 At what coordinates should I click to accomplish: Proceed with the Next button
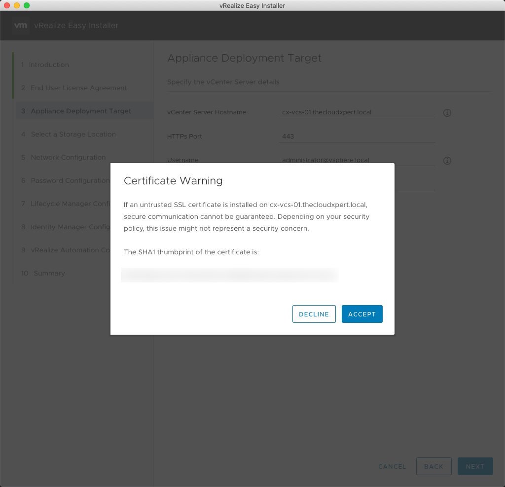tap(475, 466)
